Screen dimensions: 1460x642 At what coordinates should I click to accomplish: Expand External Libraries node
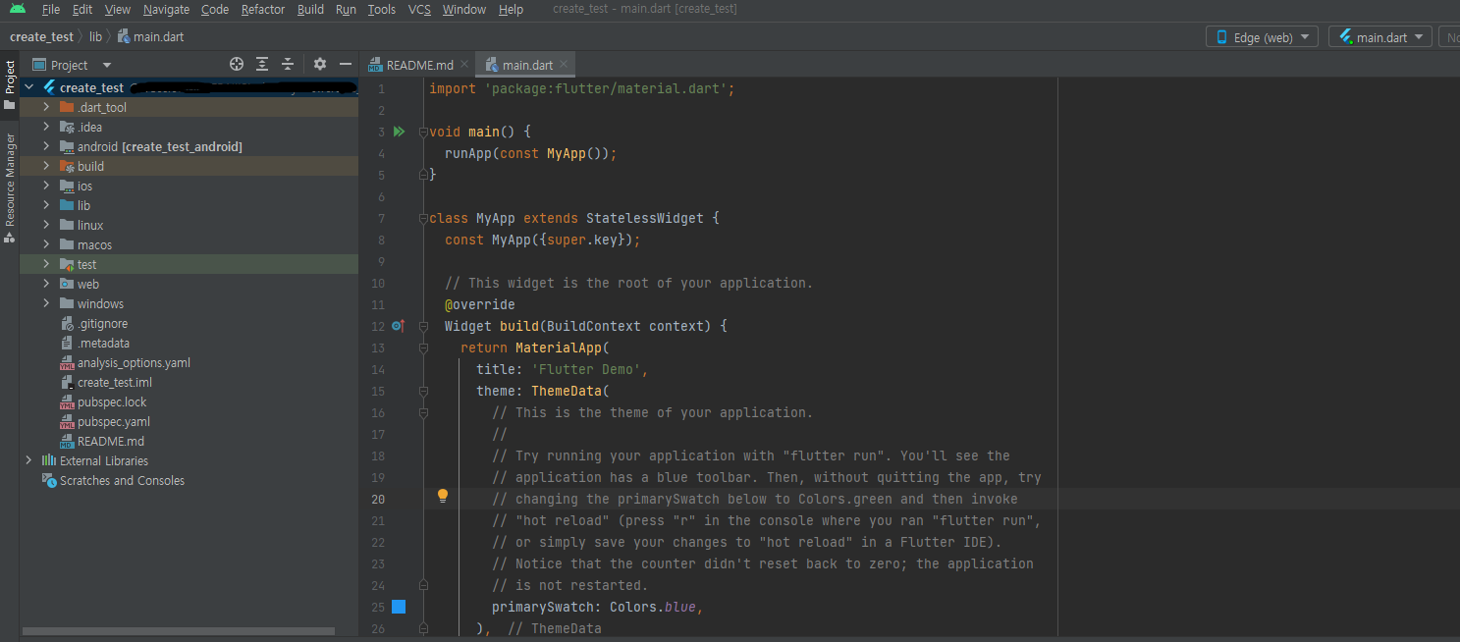tap(29, 460)
